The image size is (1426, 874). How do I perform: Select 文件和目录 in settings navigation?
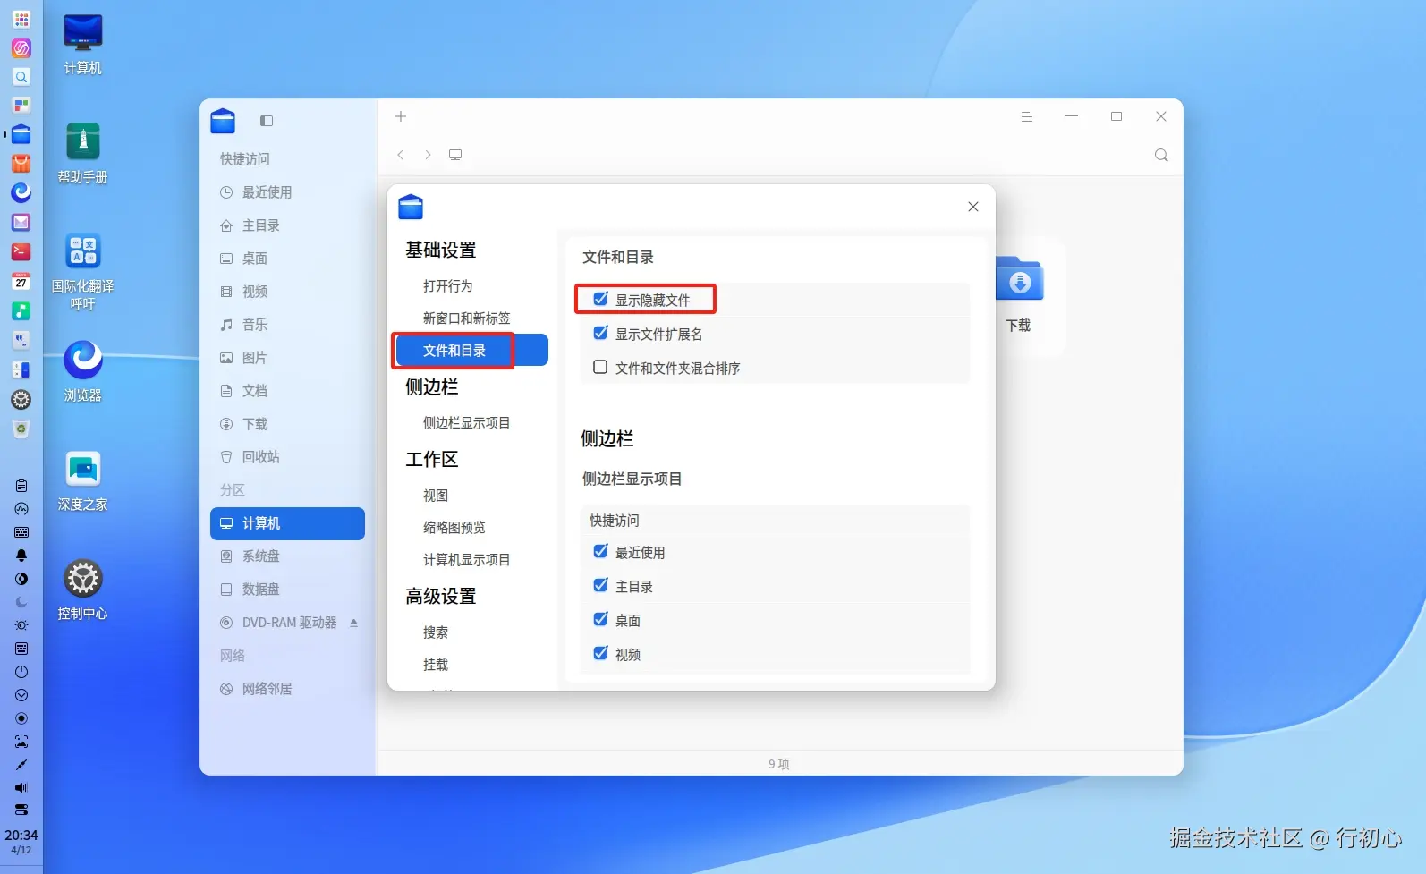471,351
